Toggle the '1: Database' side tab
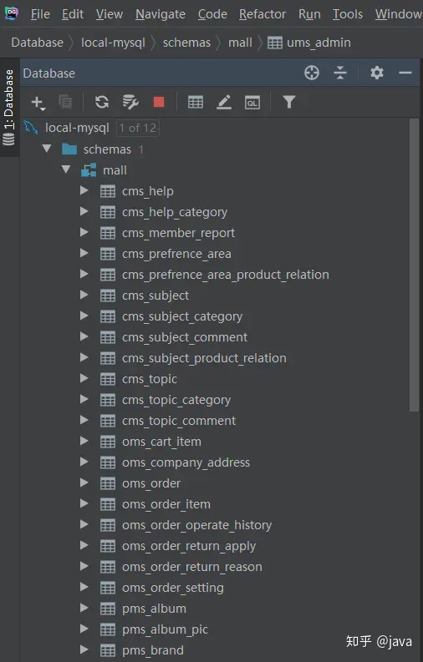This screenshot has width=423, height=662. (9, 107)
